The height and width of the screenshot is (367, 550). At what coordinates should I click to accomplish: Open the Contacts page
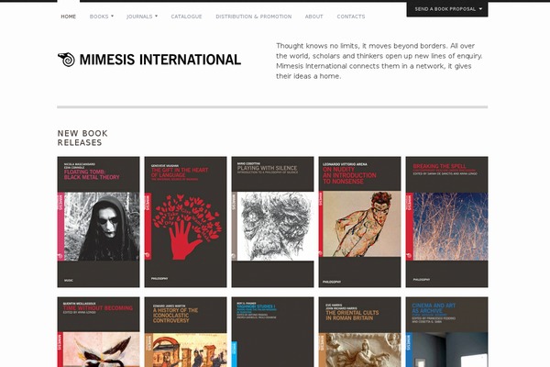[351, 17]
